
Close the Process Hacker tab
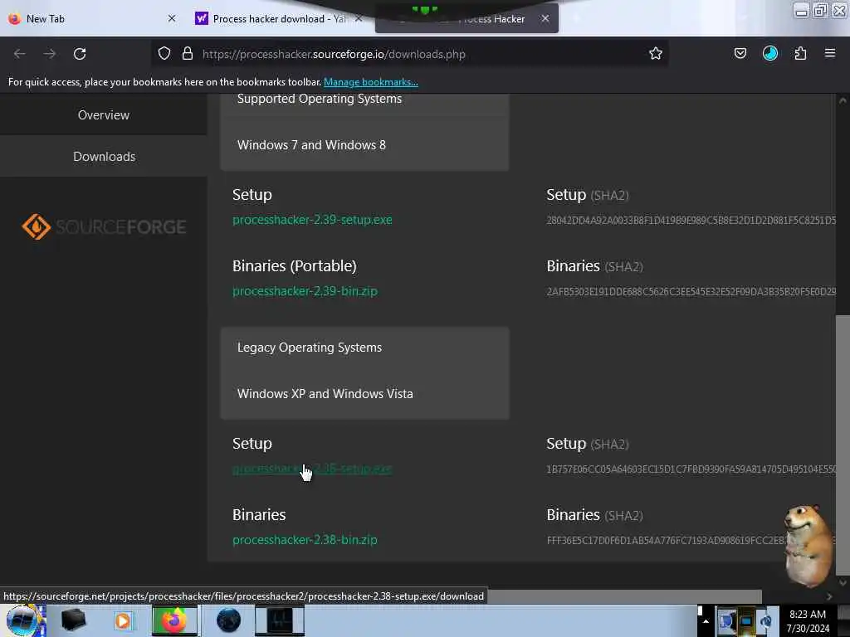click(x=545, y=18)
